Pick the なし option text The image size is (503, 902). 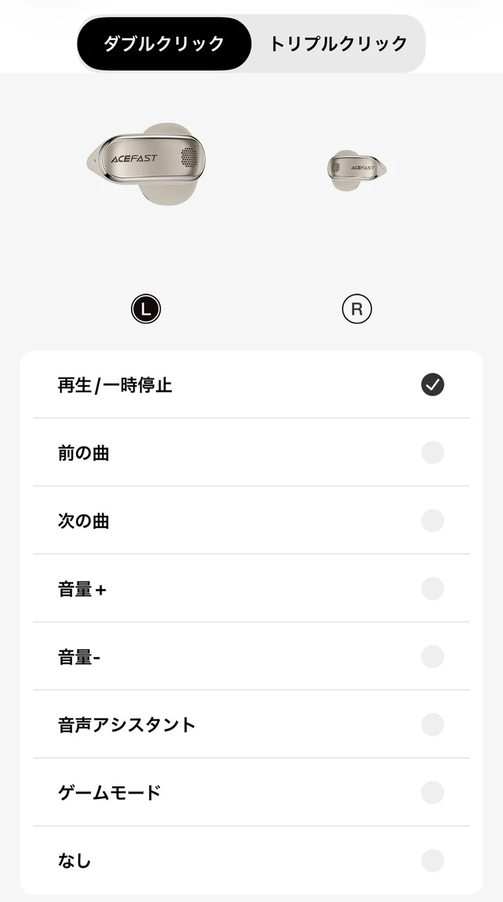[x=75, y=860]
